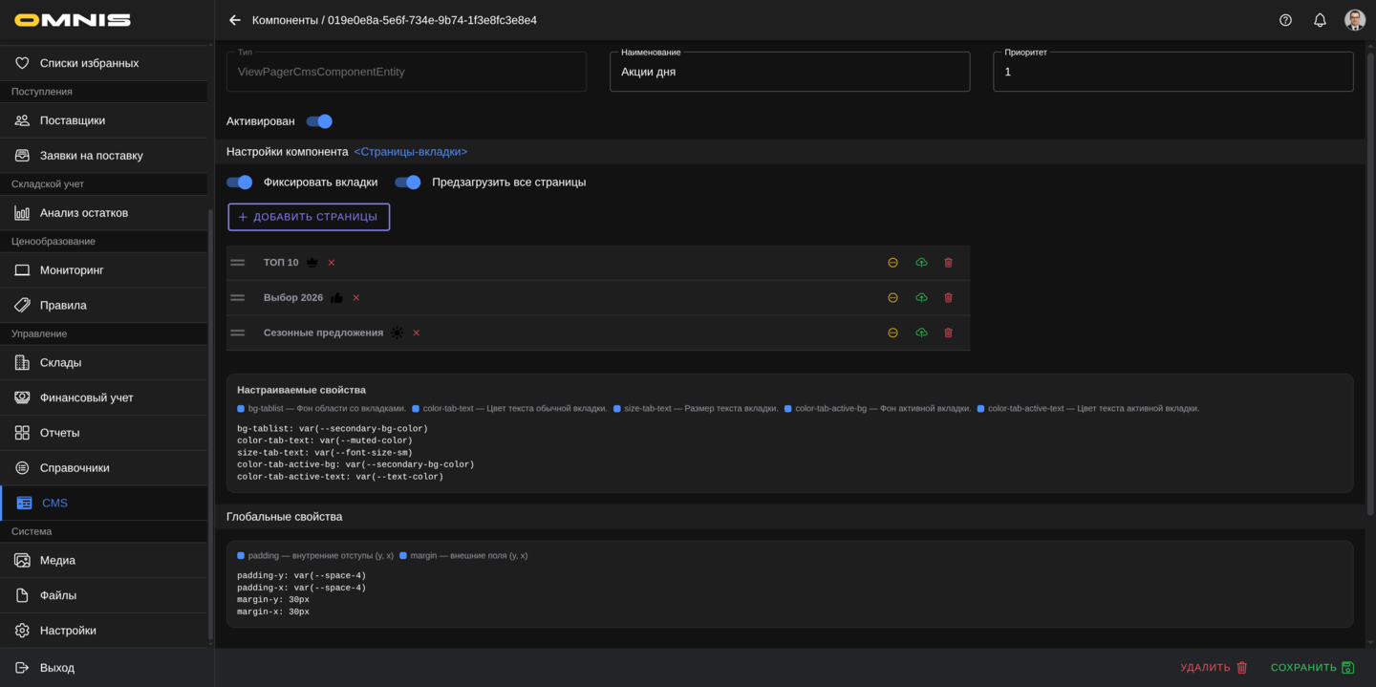
Task: Click the thumbs-up icon of Выбор 2026
Action: [336, 298]
